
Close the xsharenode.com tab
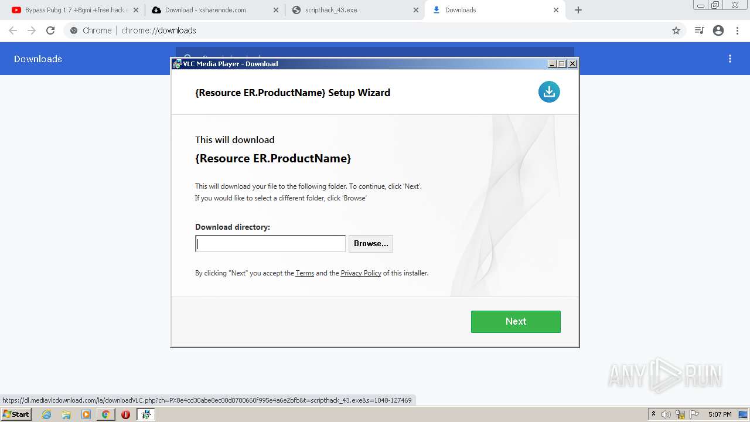(277, 10)
